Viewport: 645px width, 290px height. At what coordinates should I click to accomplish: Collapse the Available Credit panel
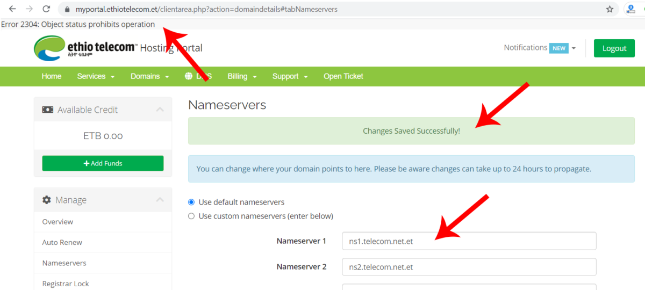tap(160, 110)
